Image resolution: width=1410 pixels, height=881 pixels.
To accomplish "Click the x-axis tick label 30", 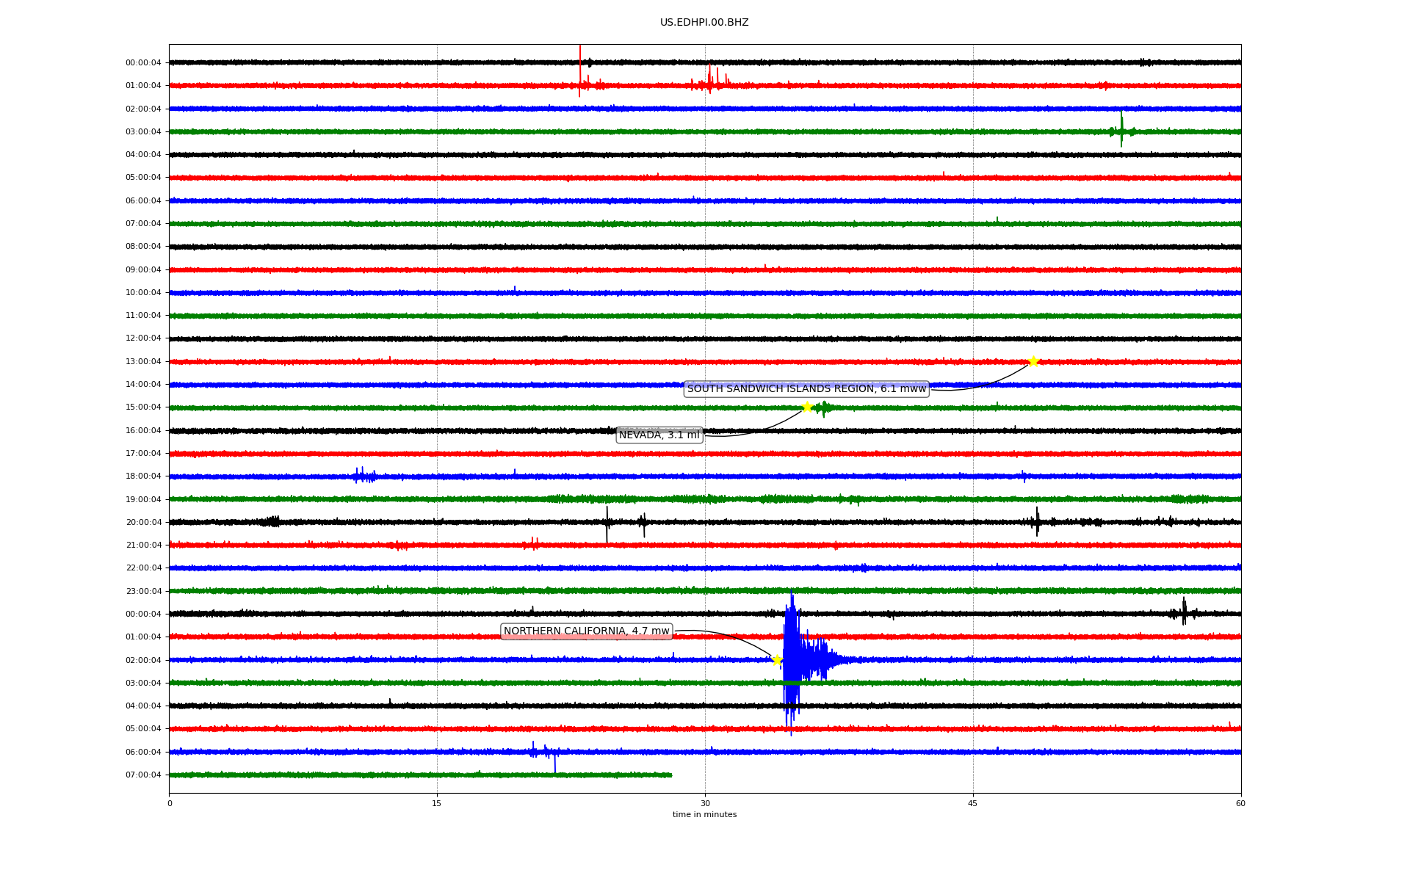I will coord(705,803).
